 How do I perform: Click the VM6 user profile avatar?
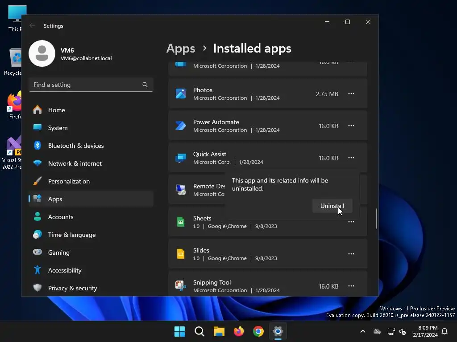[42, 53]
